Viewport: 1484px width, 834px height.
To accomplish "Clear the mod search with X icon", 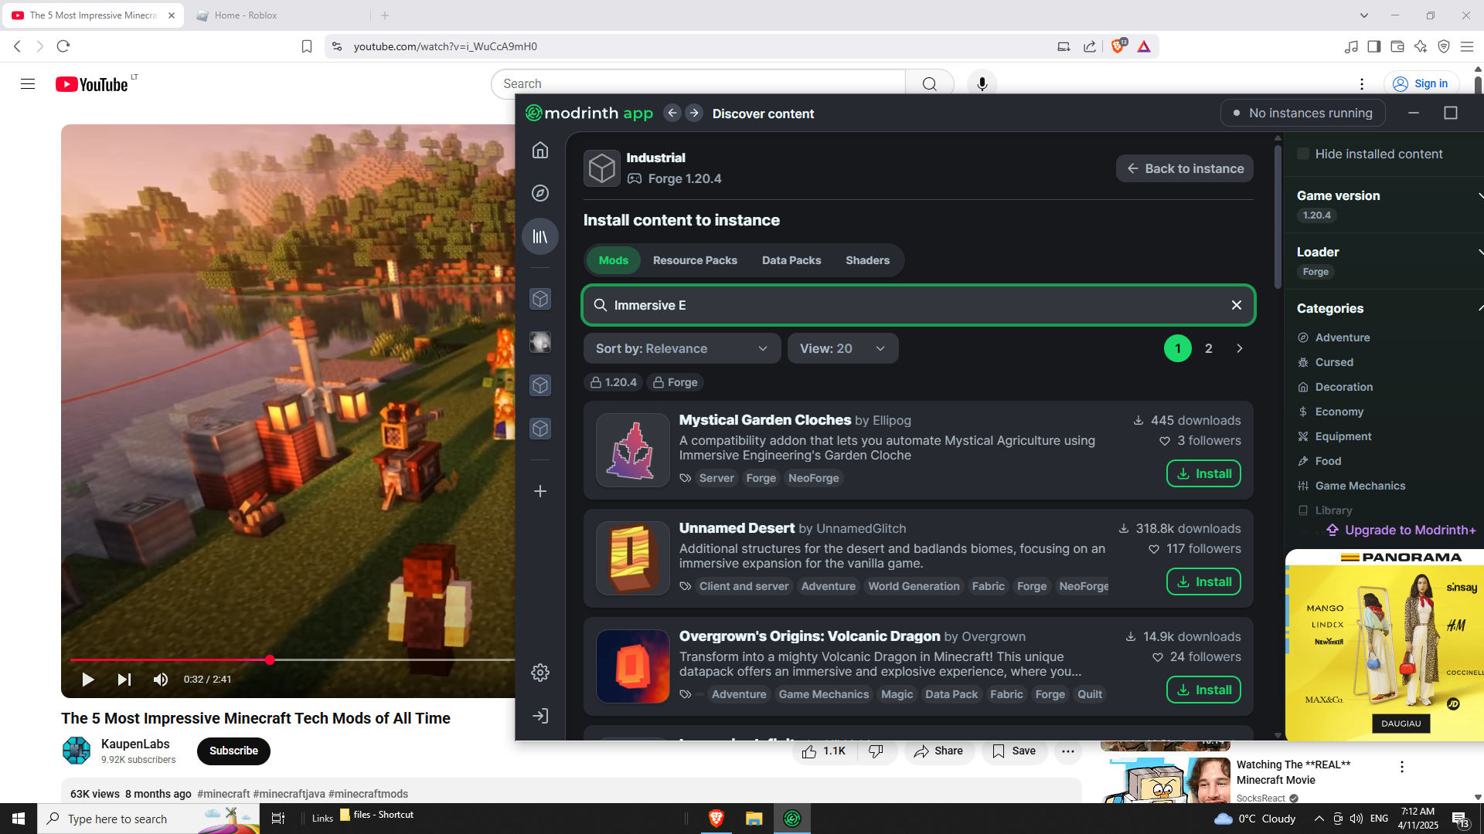I will tap(1237, 305).
